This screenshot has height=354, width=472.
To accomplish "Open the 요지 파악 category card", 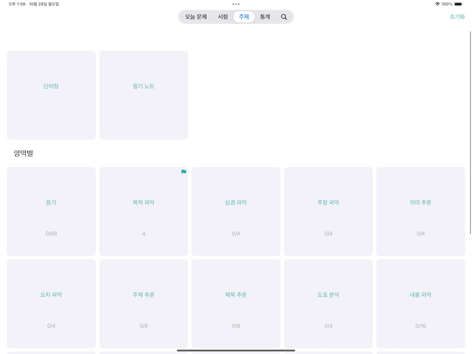I will pos(51,304).
